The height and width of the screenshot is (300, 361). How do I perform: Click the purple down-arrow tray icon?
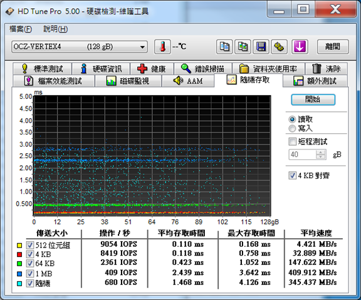(300, 47)
